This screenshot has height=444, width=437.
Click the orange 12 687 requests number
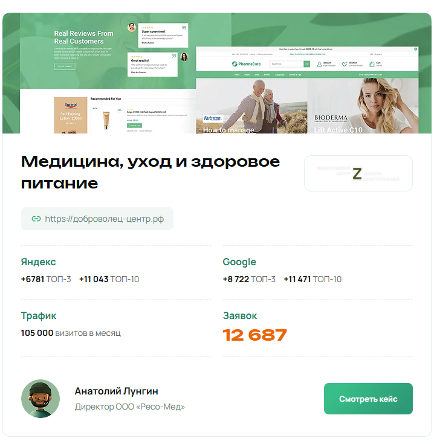[x=255, y=335]
